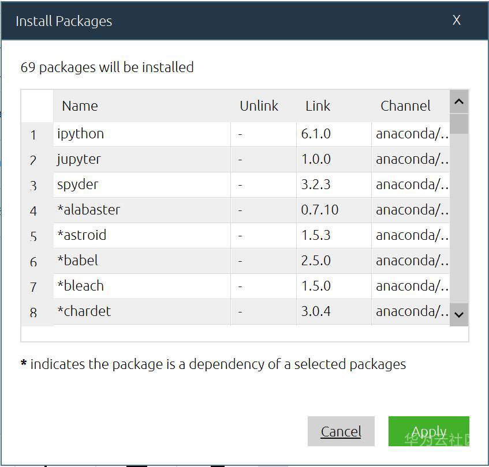Select the spyder package row
This screenshot has height=467, width=489.
pos(78,184)
